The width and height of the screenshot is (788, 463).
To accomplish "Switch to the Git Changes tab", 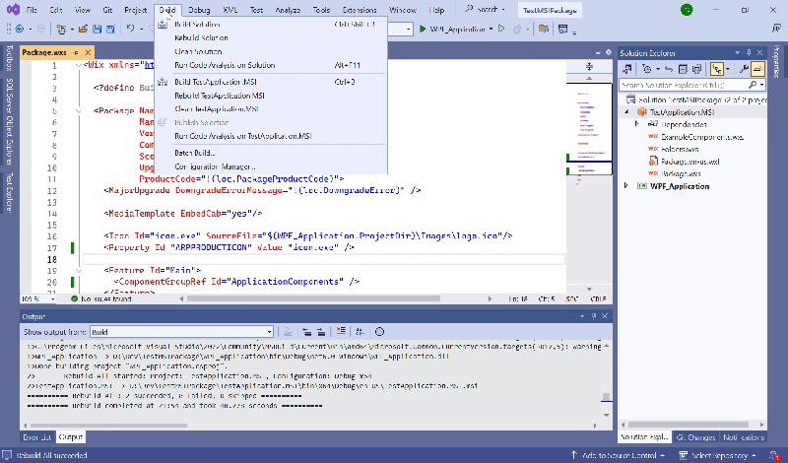I will [x=695, y=436].
